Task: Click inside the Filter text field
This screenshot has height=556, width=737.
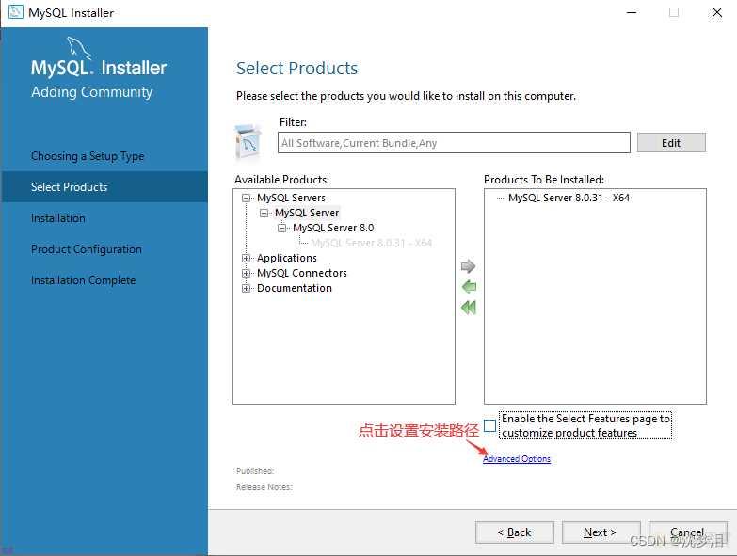Action: tap(454, 142)
